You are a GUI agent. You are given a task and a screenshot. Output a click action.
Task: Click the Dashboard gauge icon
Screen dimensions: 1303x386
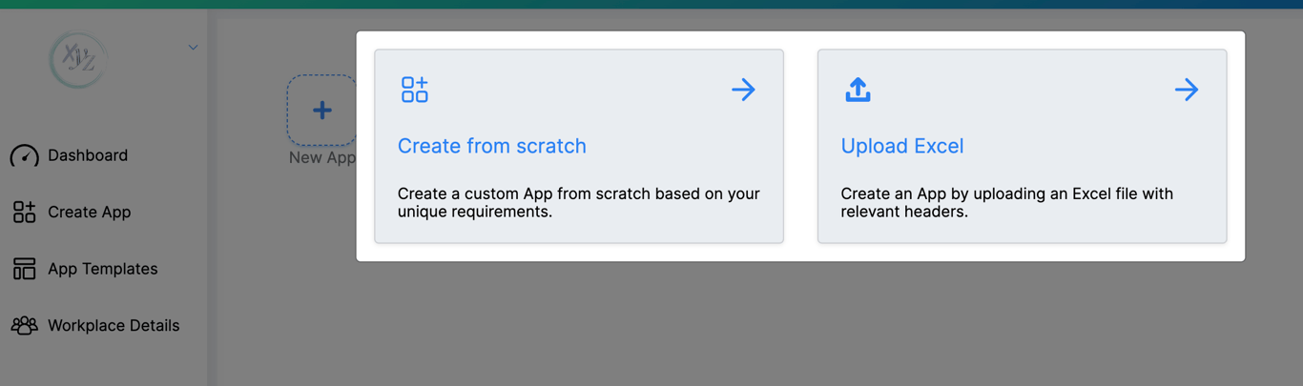coord(24,155)
